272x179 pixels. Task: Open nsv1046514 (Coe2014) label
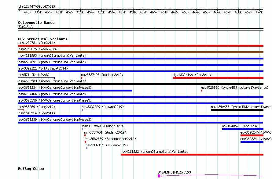pos(37,113)
